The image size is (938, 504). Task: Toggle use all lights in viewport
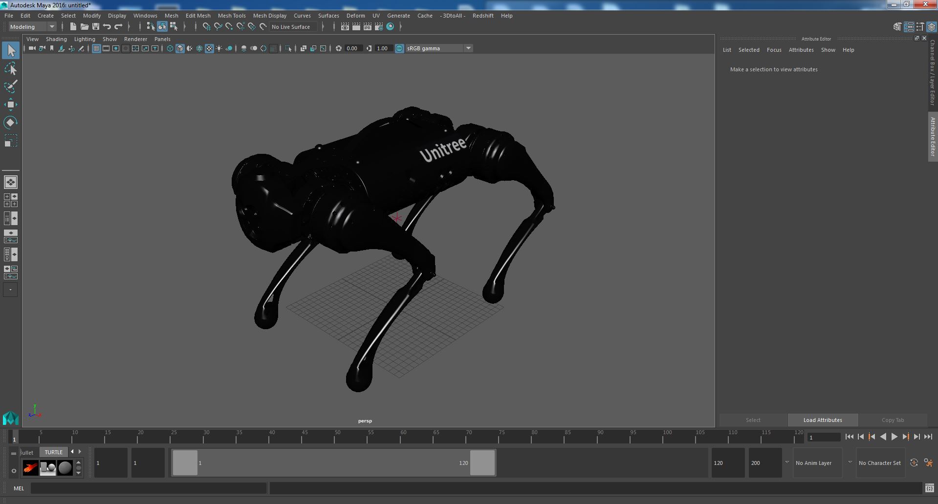(219, 48)
